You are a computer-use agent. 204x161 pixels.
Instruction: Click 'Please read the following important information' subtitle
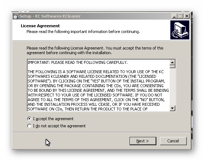[x=83, y=32]
